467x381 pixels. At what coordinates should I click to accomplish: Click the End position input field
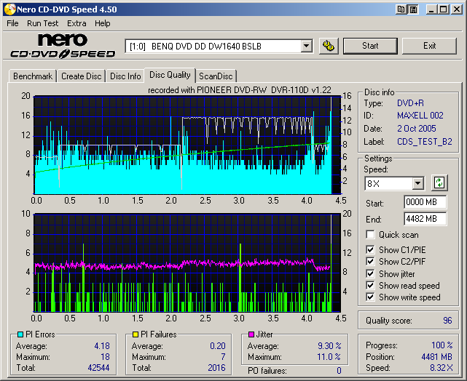click(425, 218)
